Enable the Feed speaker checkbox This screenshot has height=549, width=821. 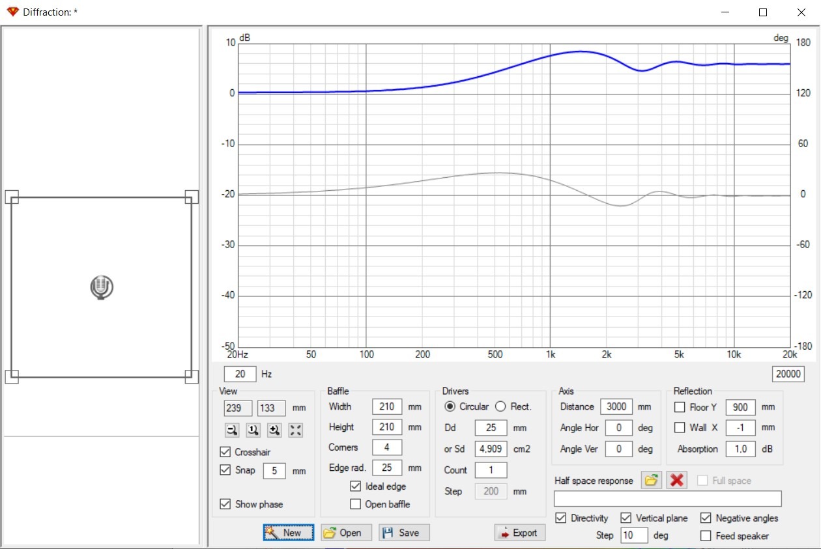706,536
